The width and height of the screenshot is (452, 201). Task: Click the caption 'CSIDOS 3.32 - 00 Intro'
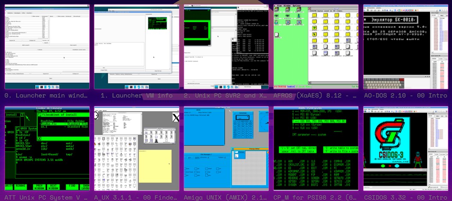[406, 198]
